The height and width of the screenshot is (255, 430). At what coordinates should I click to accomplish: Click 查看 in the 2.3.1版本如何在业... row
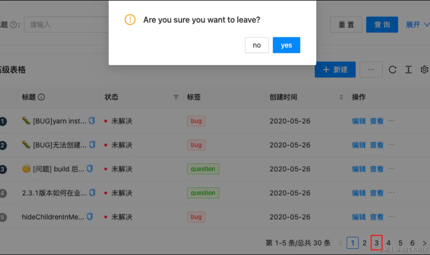click(377, 193)
